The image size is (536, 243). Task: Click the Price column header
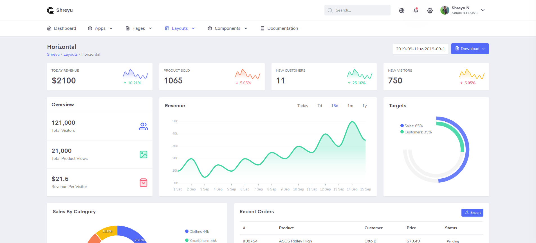tap(411, 228)
